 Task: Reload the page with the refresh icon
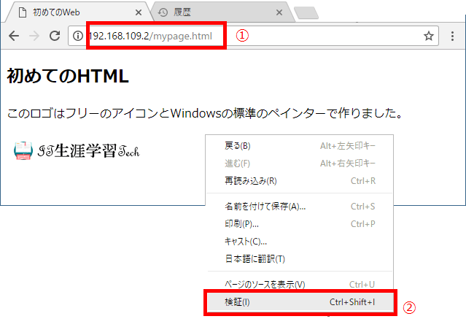[55, 36]
